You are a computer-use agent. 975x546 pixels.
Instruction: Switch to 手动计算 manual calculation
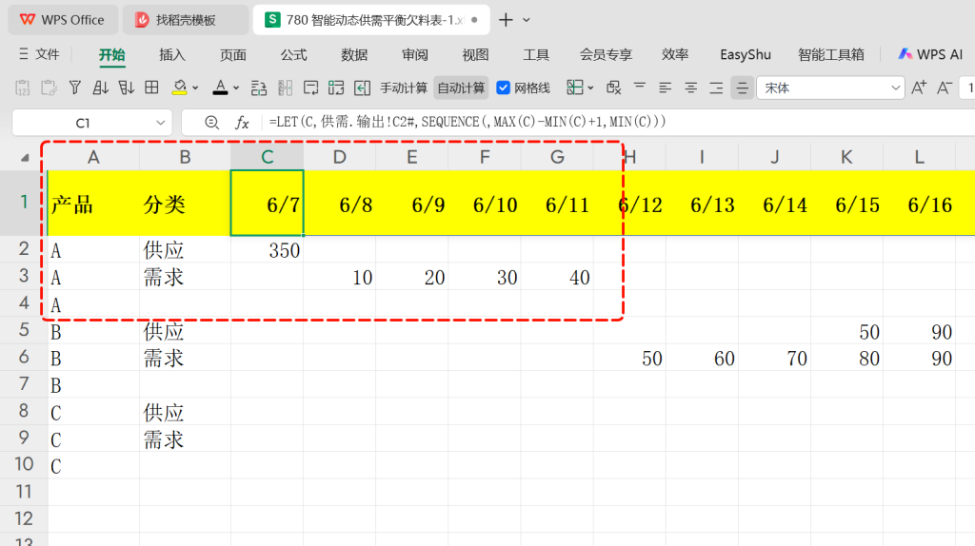coord(404,88)
